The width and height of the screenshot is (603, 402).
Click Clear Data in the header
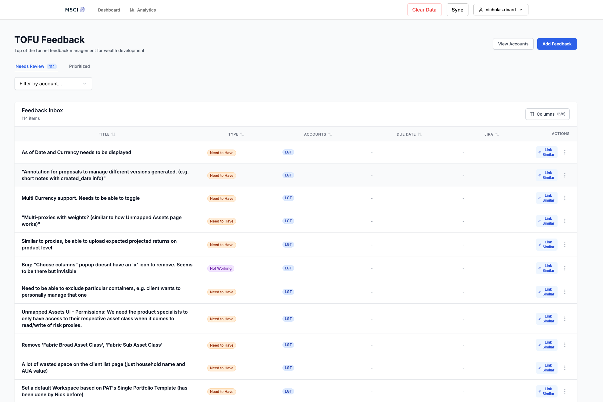tap(424, 9)
